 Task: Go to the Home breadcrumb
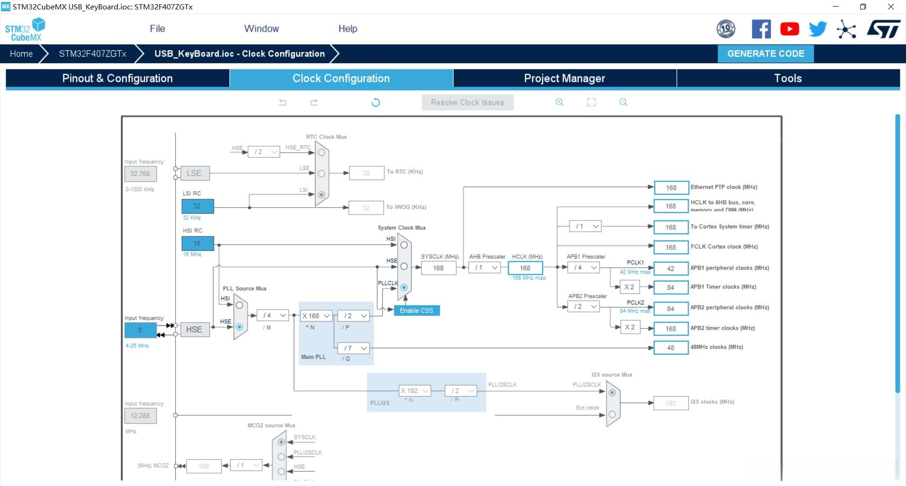(21, 54)
